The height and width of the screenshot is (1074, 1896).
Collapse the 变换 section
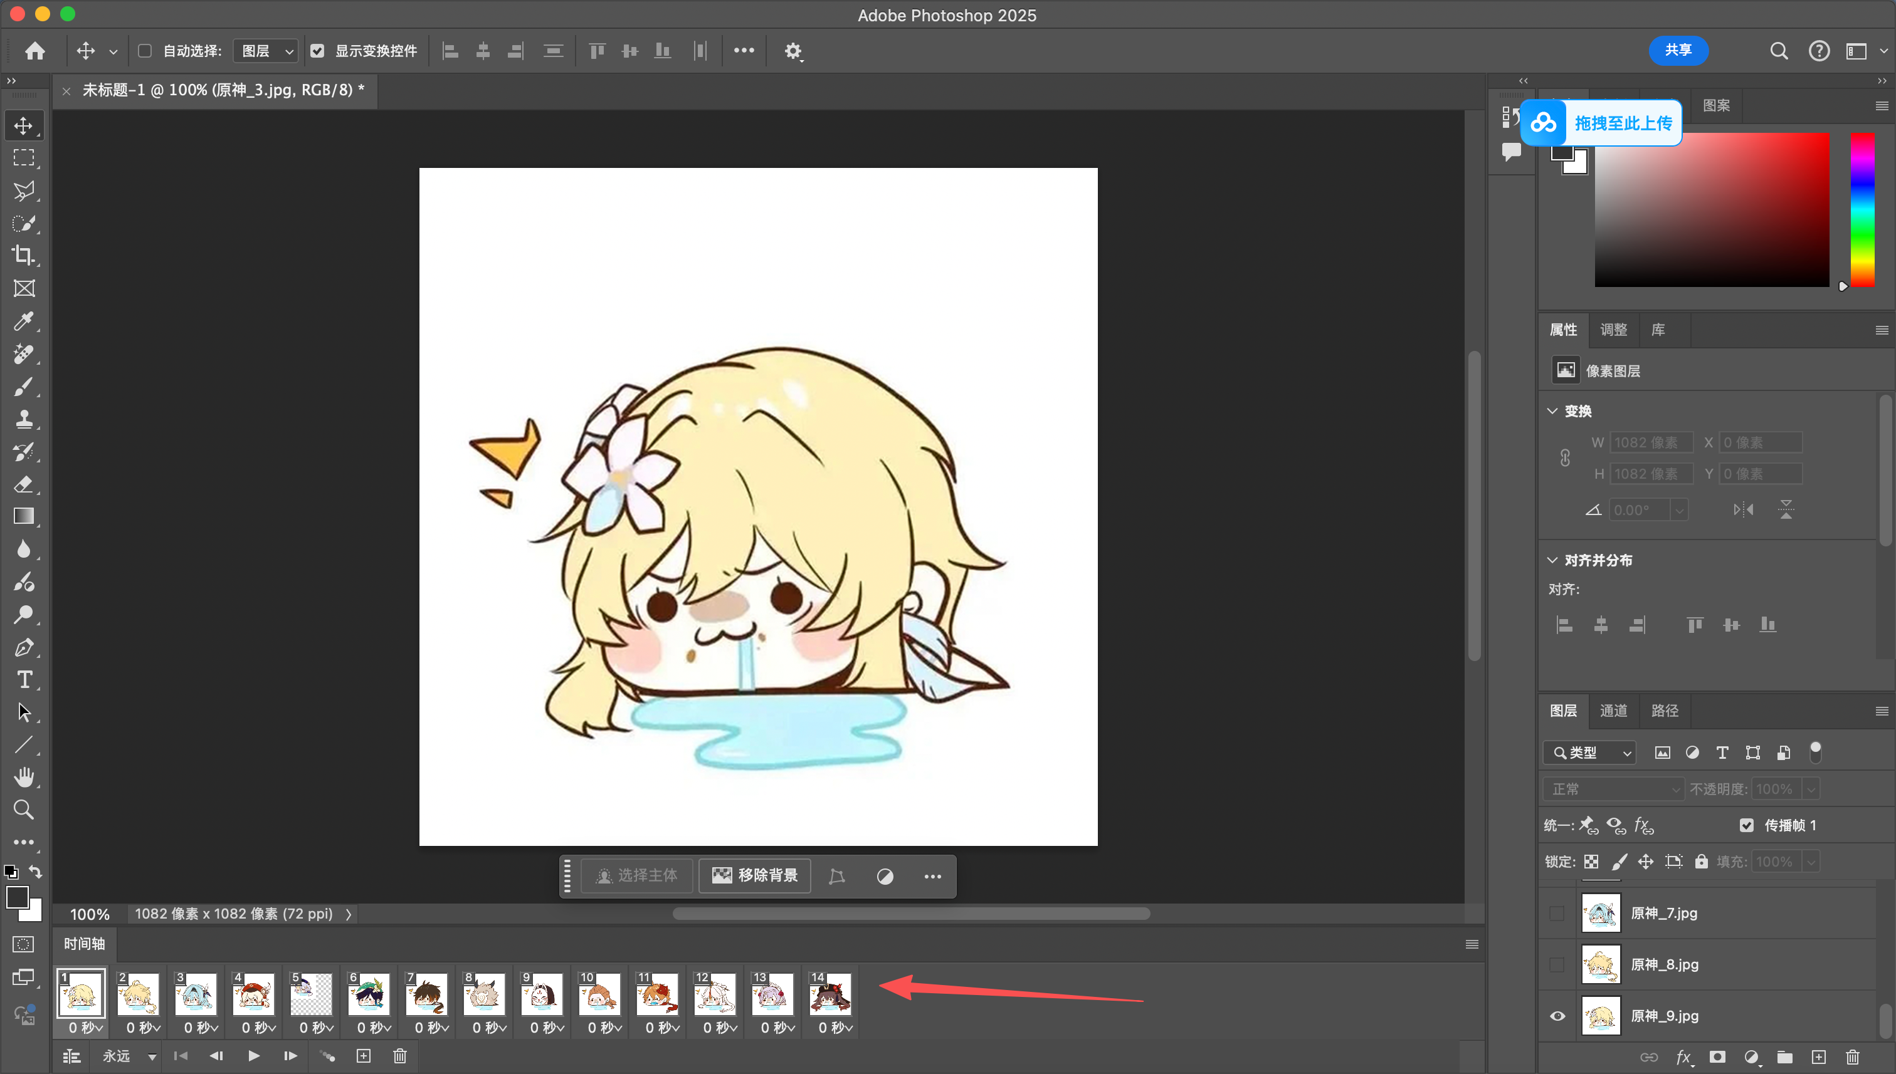click(x=1551, y=411)
